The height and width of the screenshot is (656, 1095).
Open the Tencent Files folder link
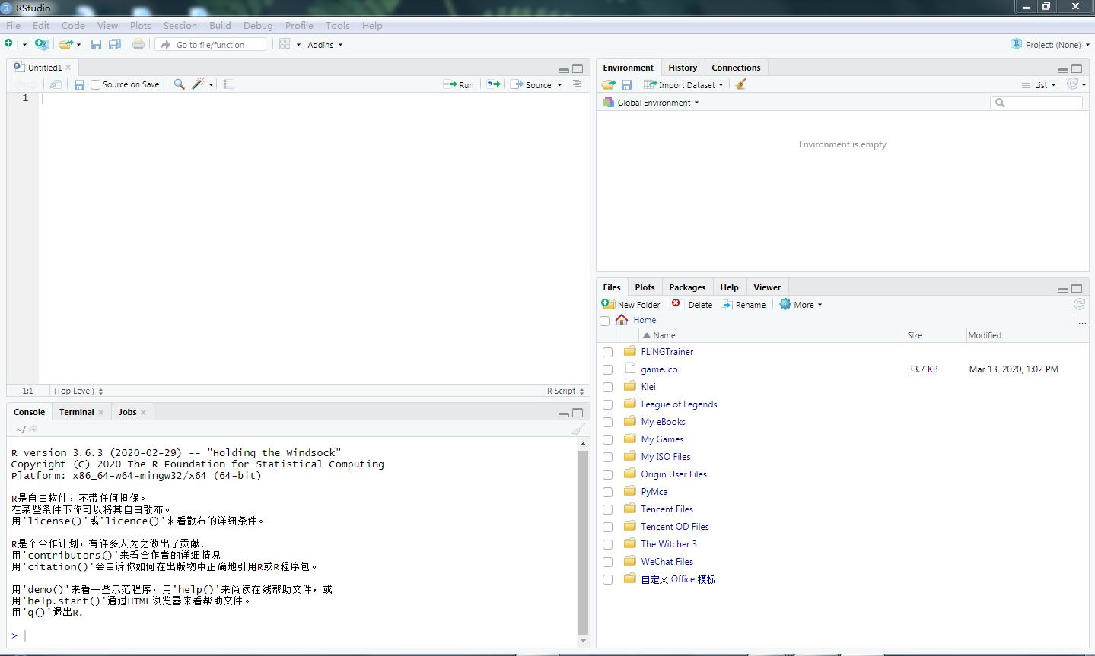pyautogui.click(x=667, y=509)
